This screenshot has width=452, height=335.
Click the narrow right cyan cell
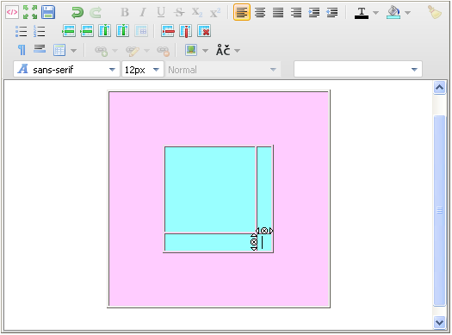pos(264,188)
